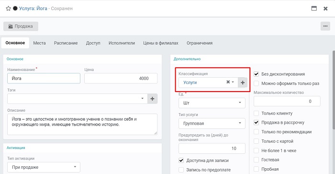Image resolution: width=335 pixels, height=174 pixels.
Task: Expand the Тэги dropdown arrow
Action: pos(142,99)
